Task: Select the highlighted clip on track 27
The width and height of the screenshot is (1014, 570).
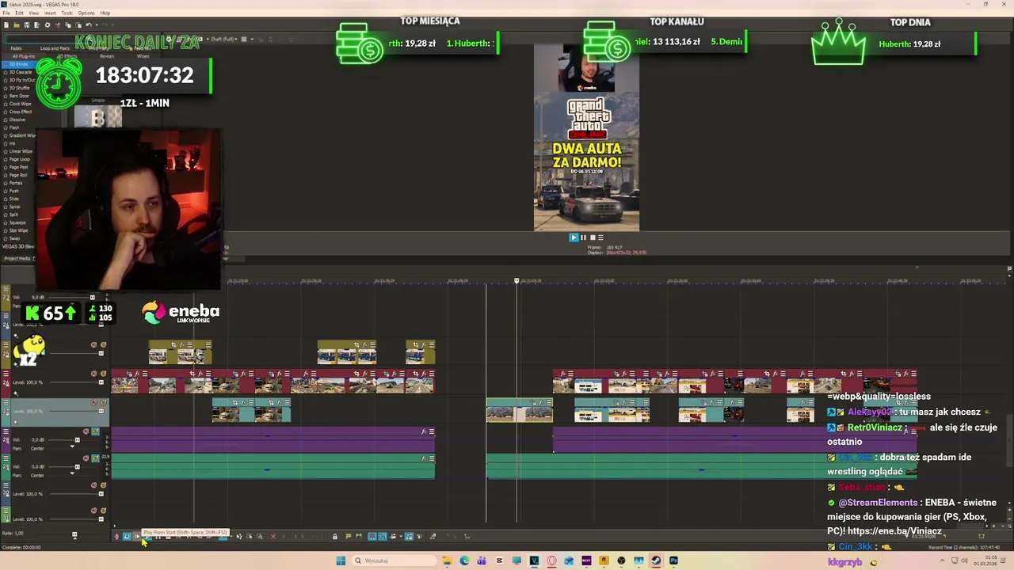Action: click(x=519, y=410)
